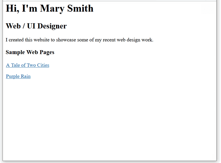Image resolution: width=221 pixels, height=163 pixels.
Task: Click the "Sample Web Pages" section heading
Action: tap(30, 52)
